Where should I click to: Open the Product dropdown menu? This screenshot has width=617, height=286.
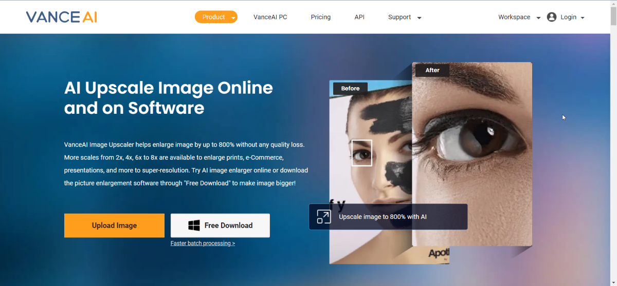tap(216, 17)
